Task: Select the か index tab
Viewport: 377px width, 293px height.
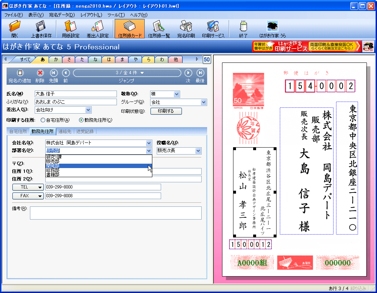Action: click(56, 60)
